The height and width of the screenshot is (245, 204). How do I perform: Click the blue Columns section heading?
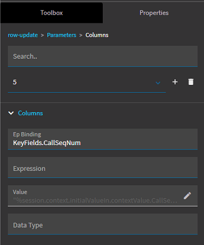pyautogui.click(x=31, y=113)
